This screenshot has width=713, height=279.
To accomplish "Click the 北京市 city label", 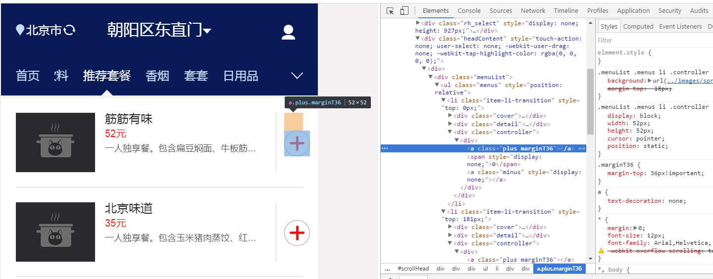I will point(44,30).
